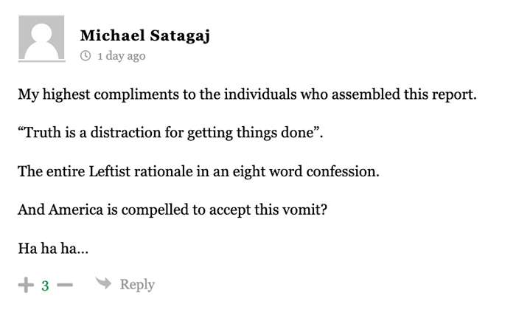Open the gray user avatar placeholder

point(41,38)
